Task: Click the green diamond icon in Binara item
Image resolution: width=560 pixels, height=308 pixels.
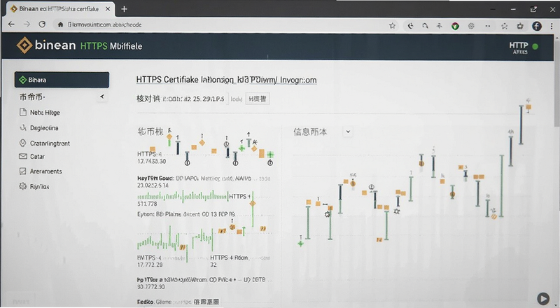Action: point(22,80)
